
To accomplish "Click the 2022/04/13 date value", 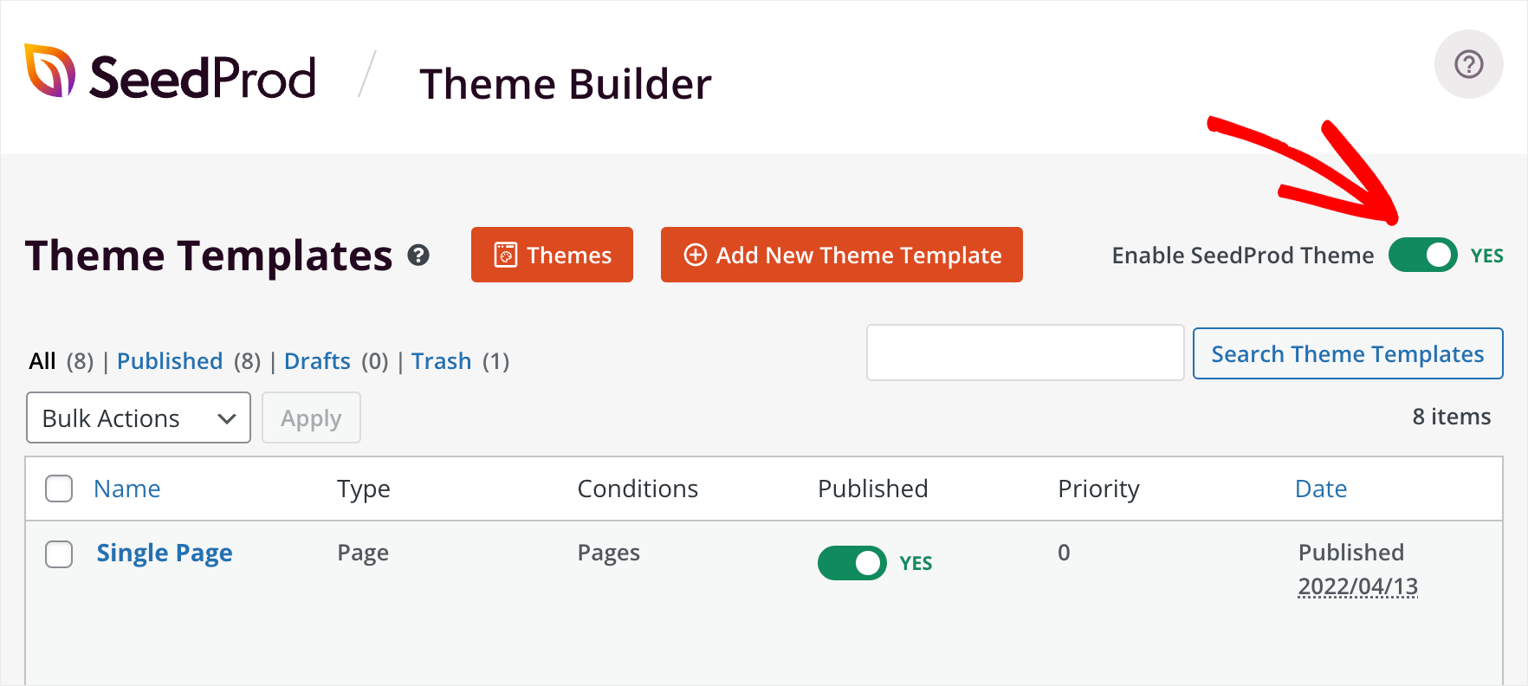I will [1357, 586].
